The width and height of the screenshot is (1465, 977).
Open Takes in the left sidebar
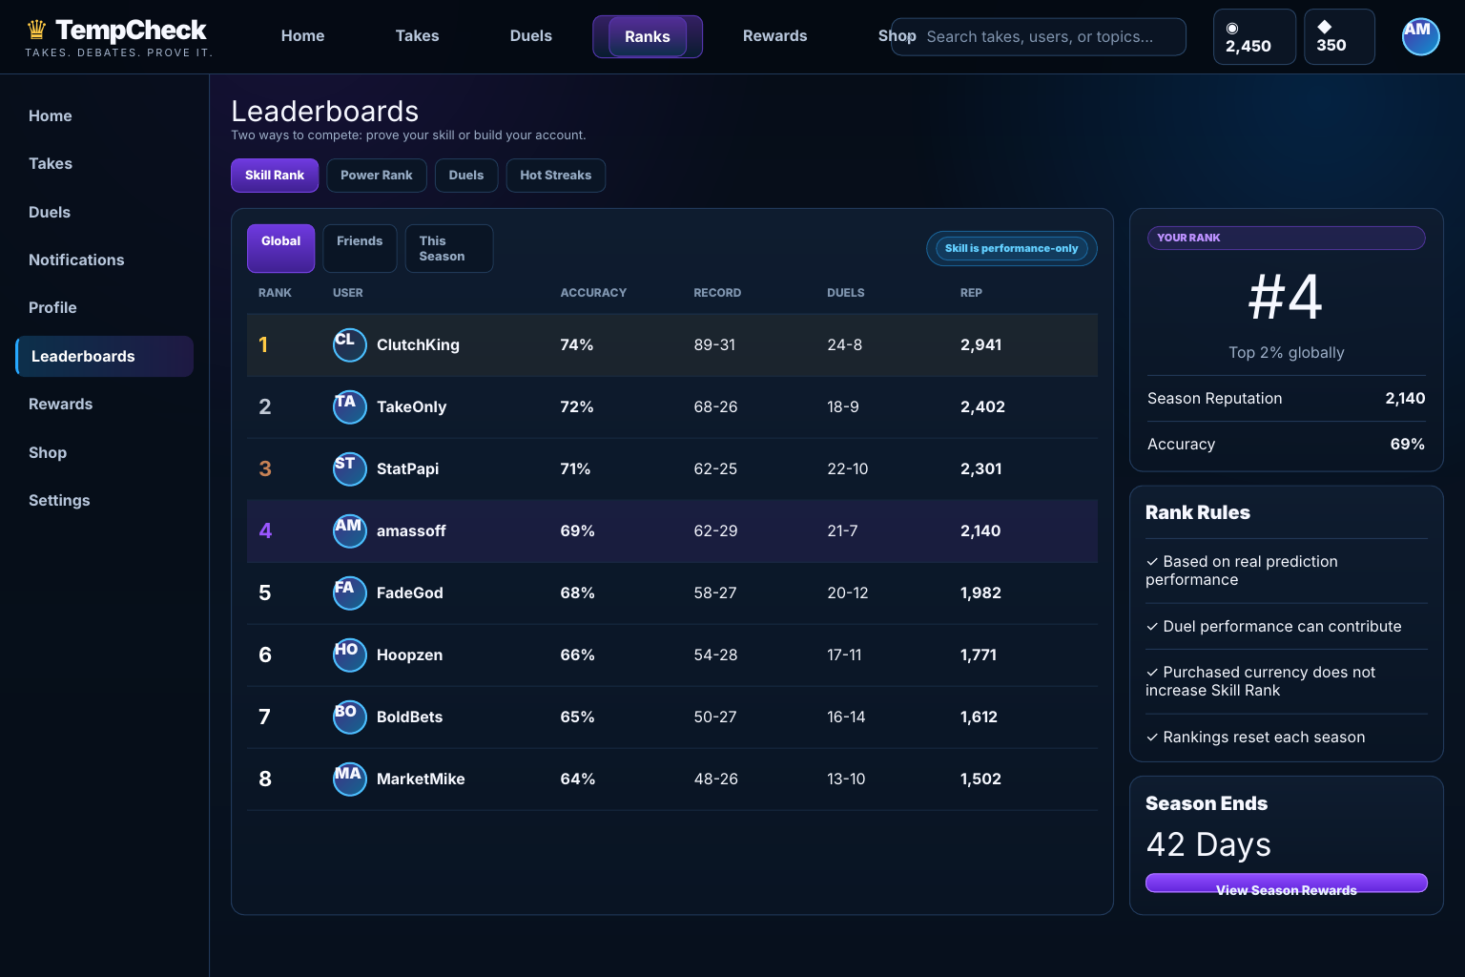tap(105, 163)
